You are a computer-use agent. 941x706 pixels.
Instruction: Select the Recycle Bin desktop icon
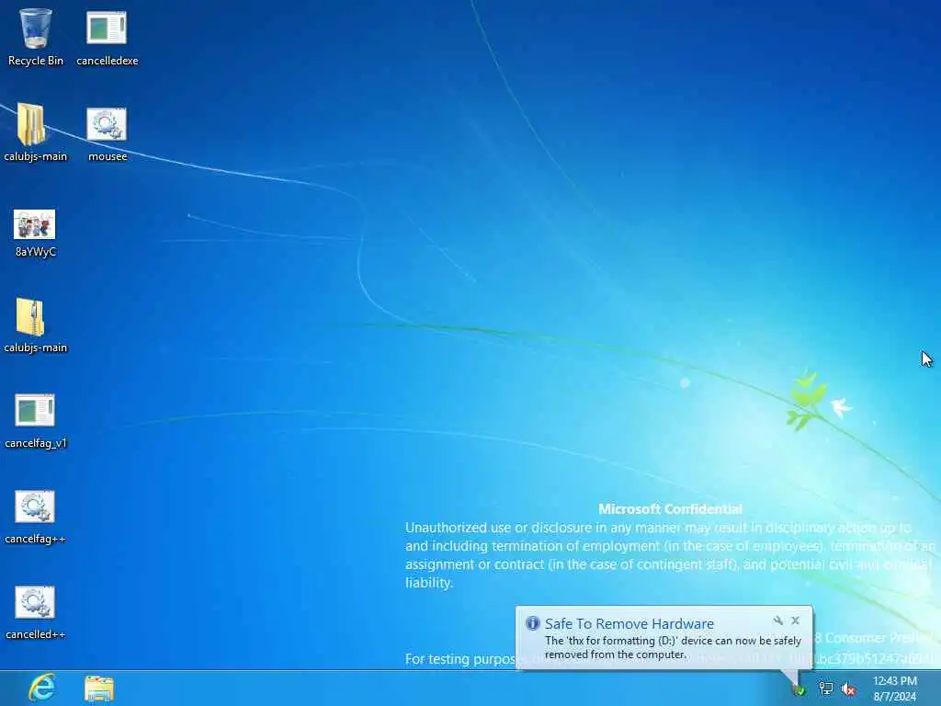36,37
